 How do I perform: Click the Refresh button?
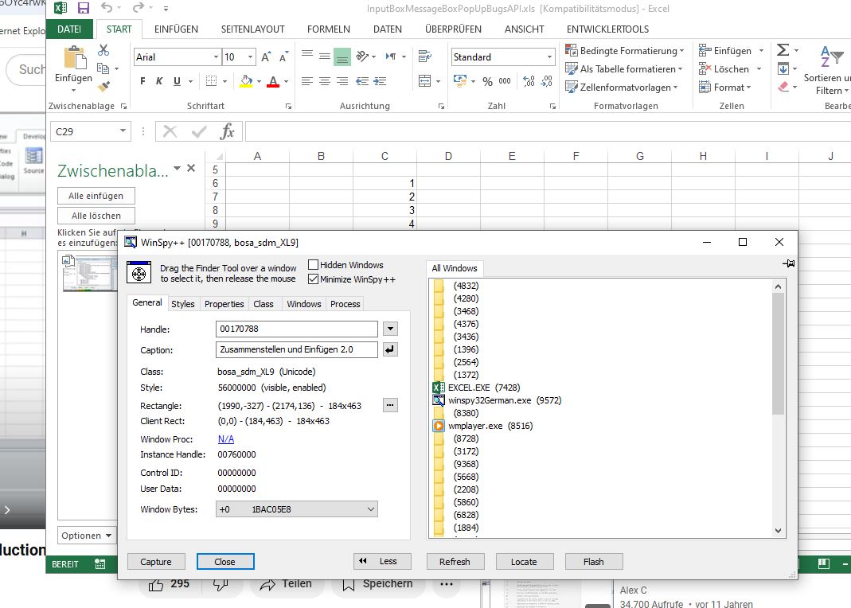[x=455, y=562]
